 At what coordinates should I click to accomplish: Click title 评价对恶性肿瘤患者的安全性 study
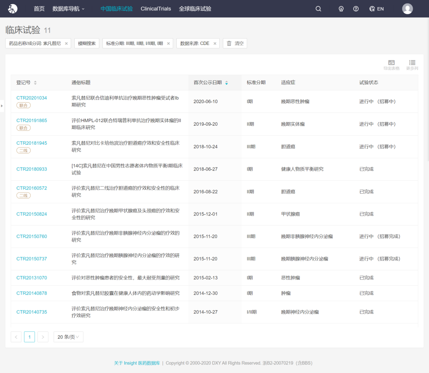(x=126, y=278)
